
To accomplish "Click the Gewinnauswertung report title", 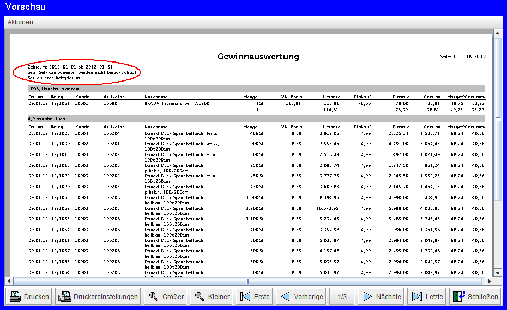I will point(258,57).
